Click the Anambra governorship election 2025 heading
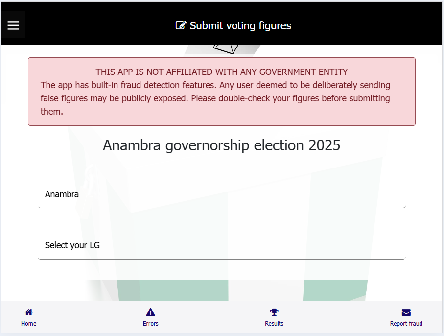The image size is (444, 336). (221, 145)
